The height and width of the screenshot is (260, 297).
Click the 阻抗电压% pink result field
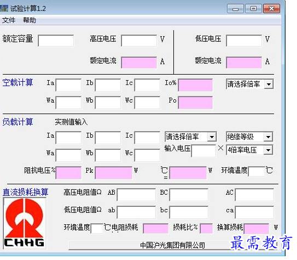click(68, 173)
